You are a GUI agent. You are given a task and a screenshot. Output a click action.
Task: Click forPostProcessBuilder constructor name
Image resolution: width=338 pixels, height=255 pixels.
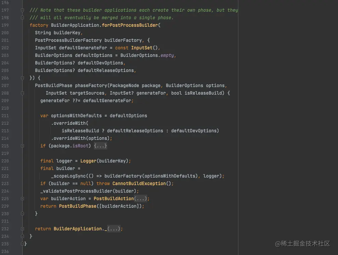coord(130,25)
